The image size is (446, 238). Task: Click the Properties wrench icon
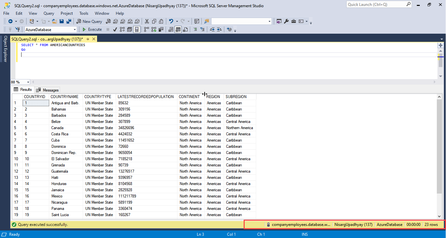tap(286, 21)
